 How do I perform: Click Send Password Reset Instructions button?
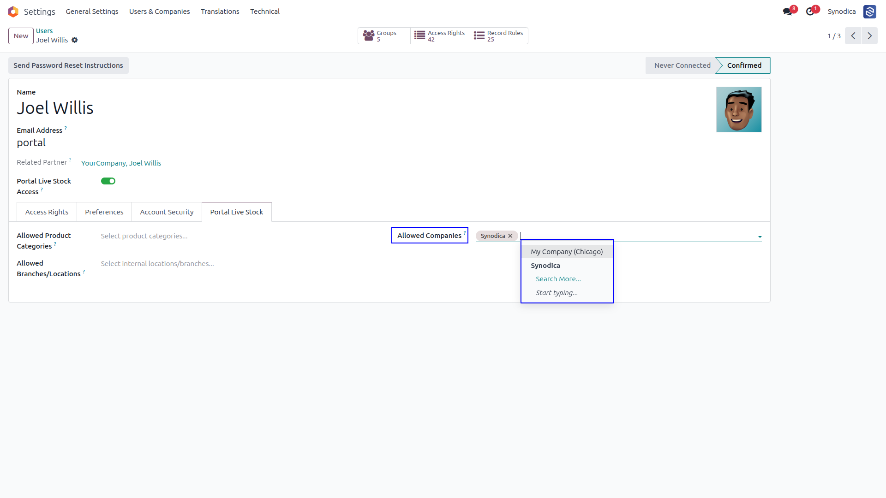pos(68,65)
